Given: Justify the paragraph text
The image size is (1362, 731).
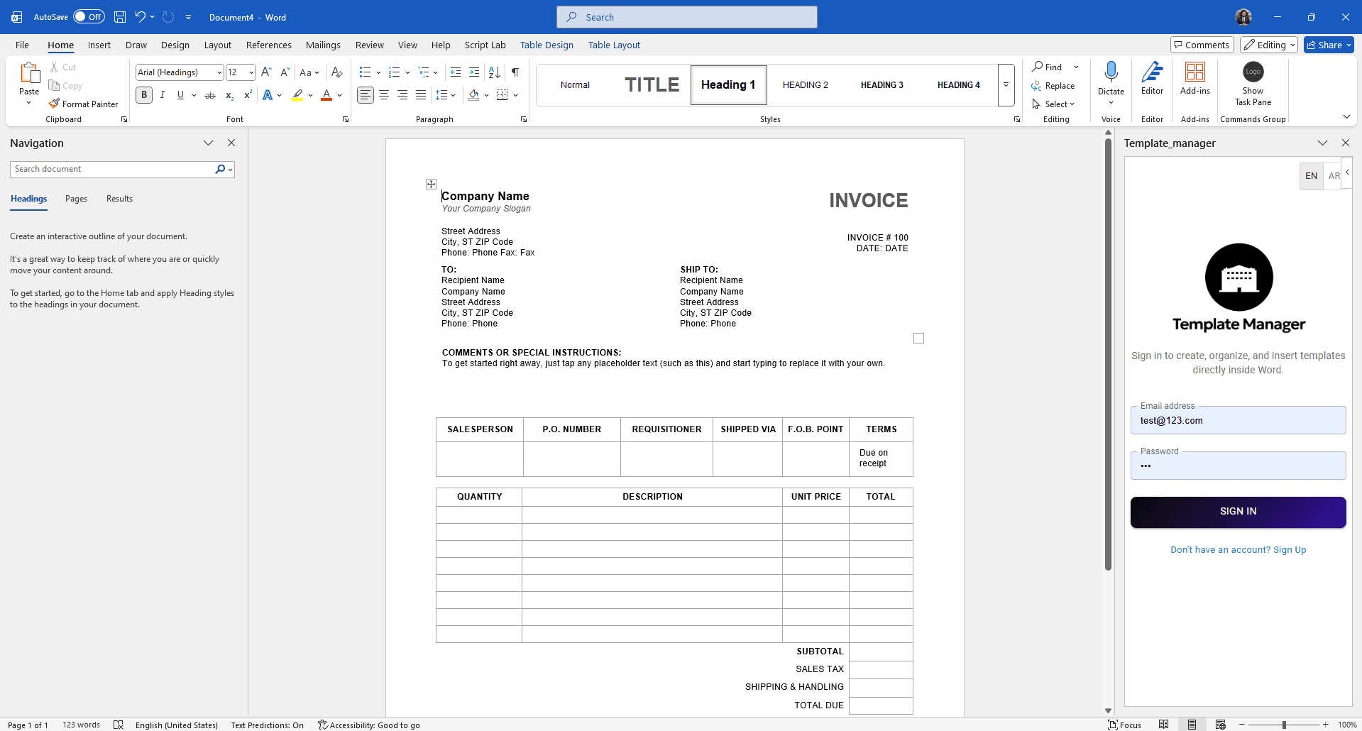Looking at the screenshot, I should click(x=421, y=95).
